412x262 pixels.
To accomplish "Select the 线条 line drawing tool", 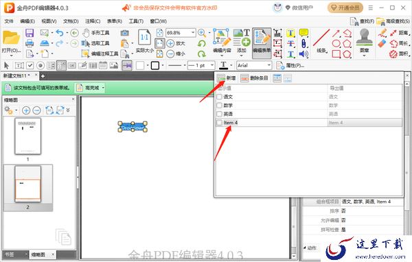I will (x=321, y=41).
